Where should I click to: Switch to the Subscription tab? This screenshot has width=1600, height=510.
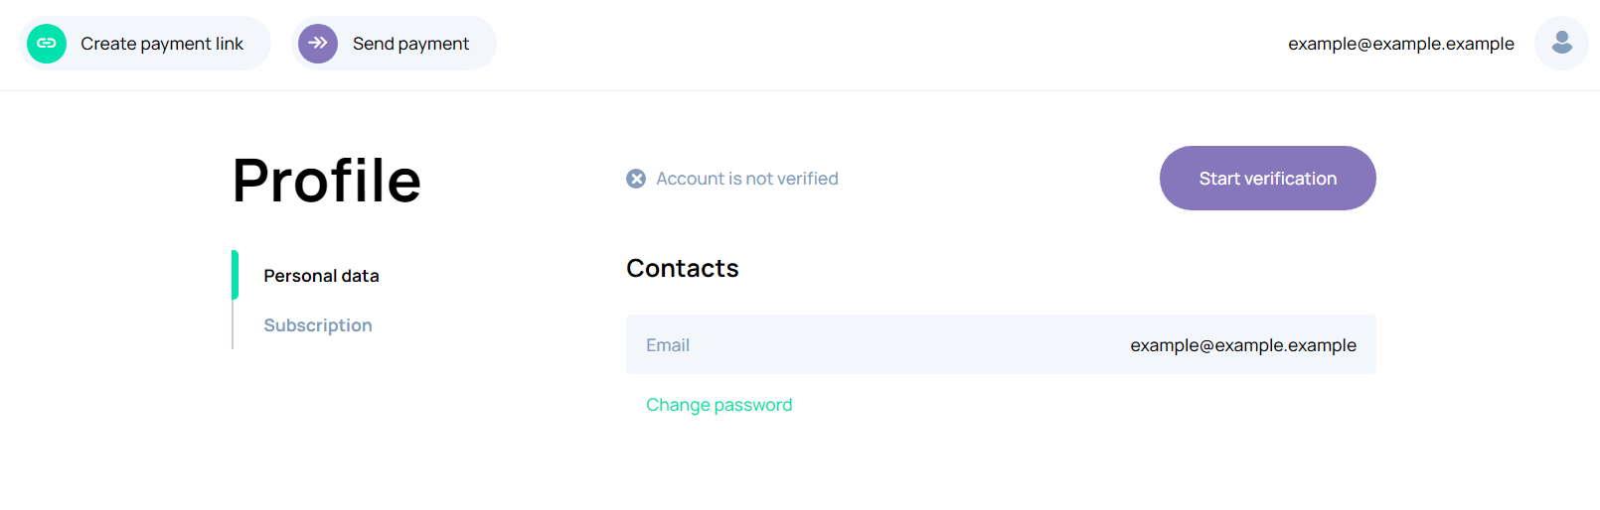[318, 325]
